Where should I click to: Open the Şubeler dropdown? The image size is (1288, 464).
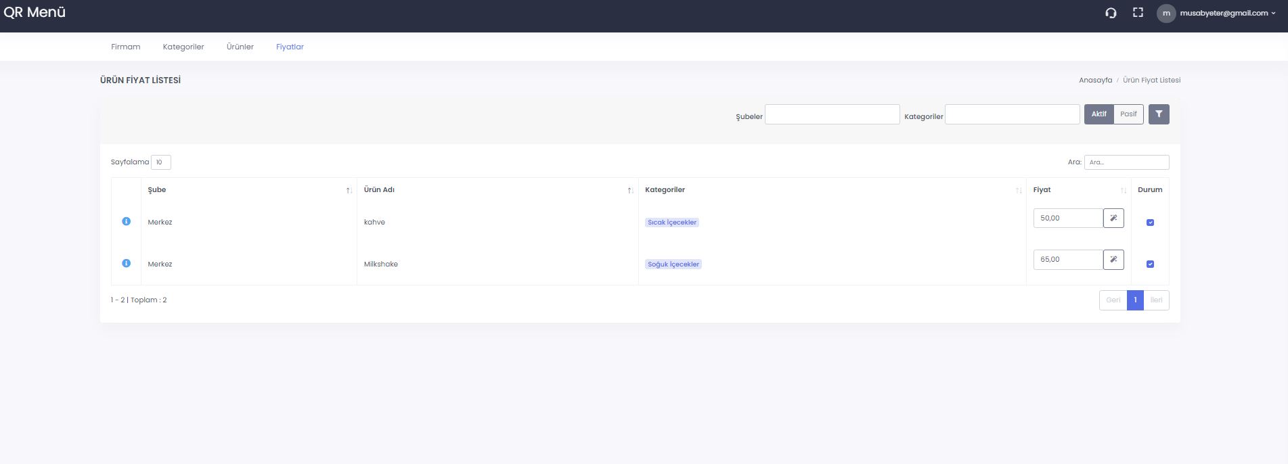point(832,114)
